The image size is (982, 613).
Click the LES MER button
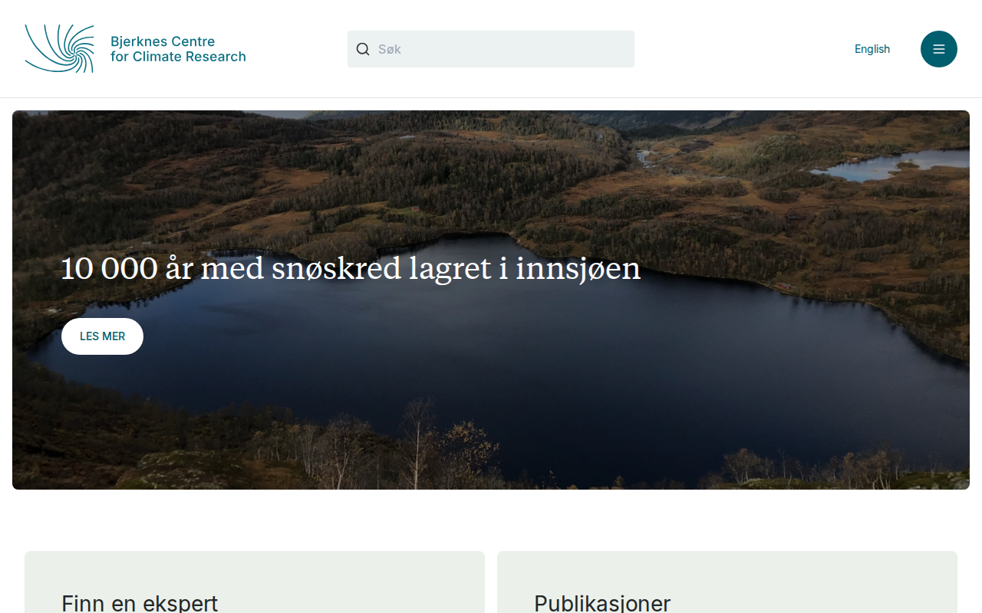(102, 336)
